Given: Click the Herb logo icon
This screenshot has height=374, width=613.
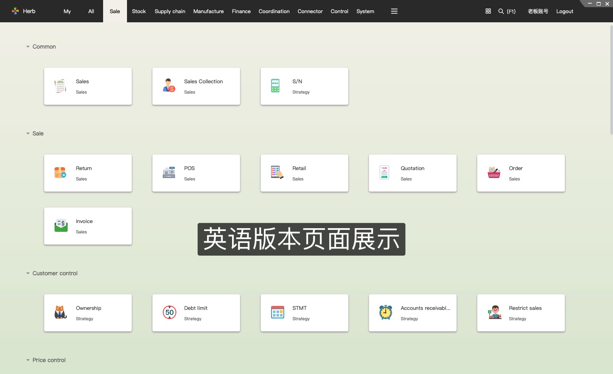Looking at the screenshot, I should click(16, 11).
